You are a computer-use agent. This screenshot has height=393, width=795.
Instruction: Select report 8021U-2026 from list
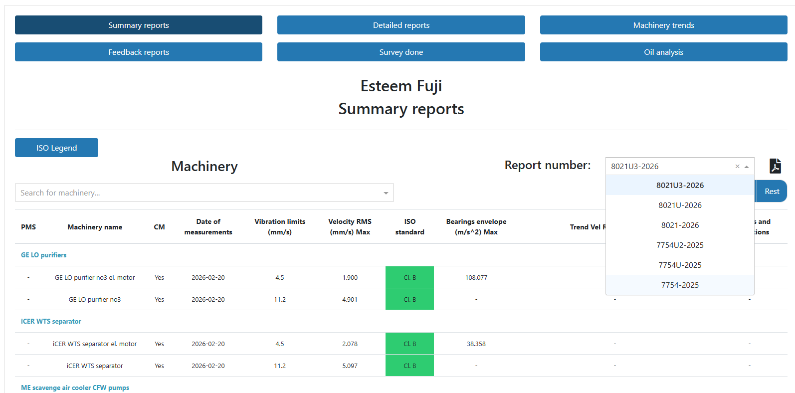(x=679, y=205)
